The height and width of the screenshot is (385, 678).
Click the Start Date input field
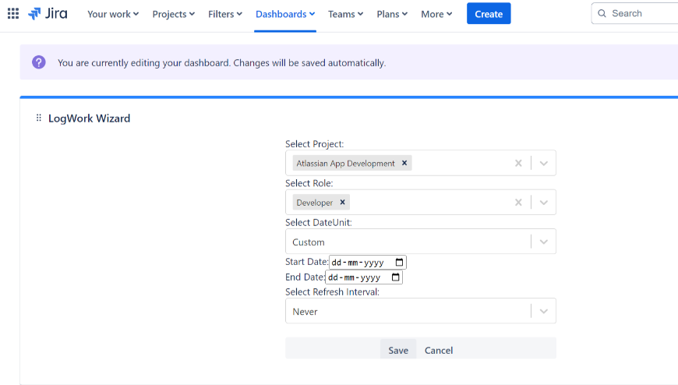[x=360, y=263]
